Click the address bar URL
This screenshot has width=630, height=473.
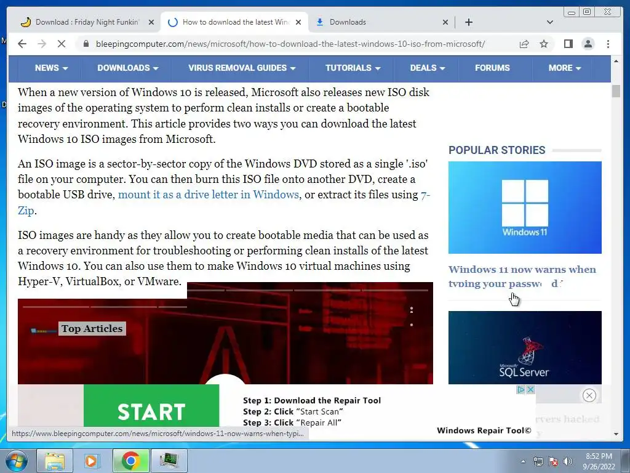click(290, 44)
